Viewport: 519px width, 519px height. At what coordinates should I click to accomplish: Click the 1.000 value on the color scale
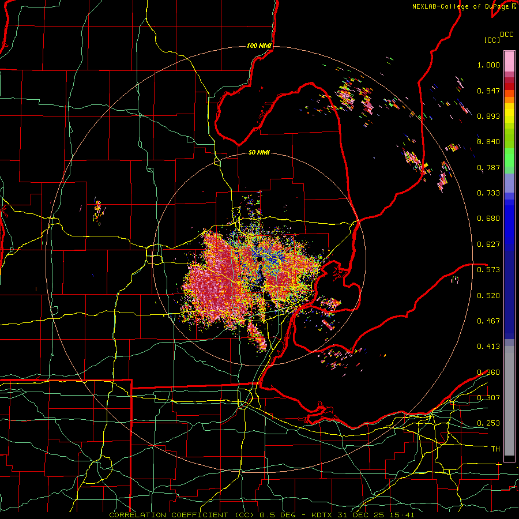[x=488, y=65]
